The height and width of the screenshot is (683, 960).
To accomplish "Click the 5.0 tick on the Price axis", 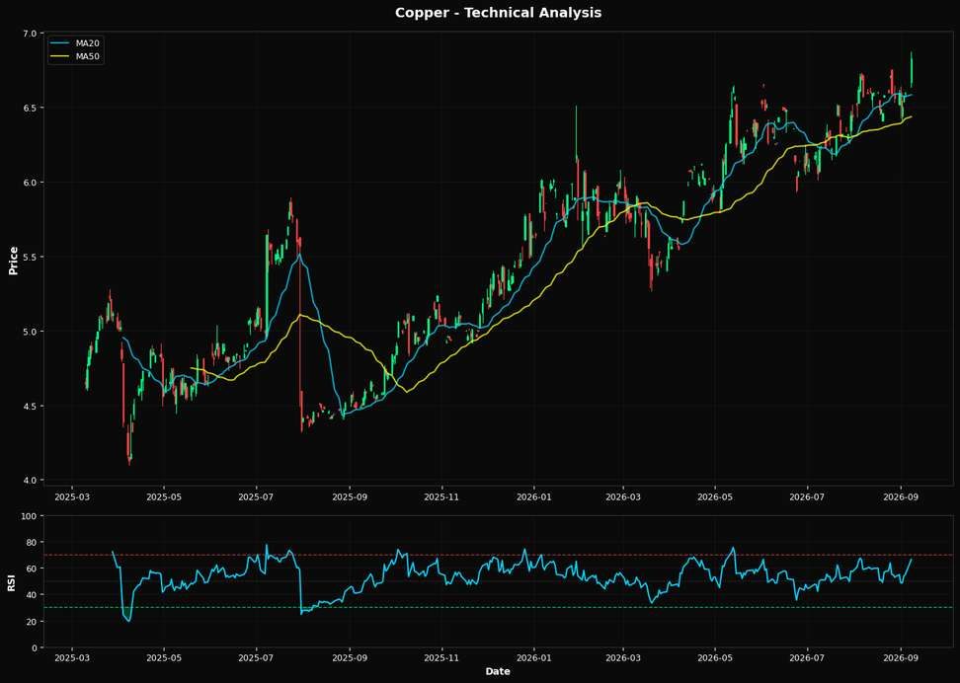I will point(31,332).
